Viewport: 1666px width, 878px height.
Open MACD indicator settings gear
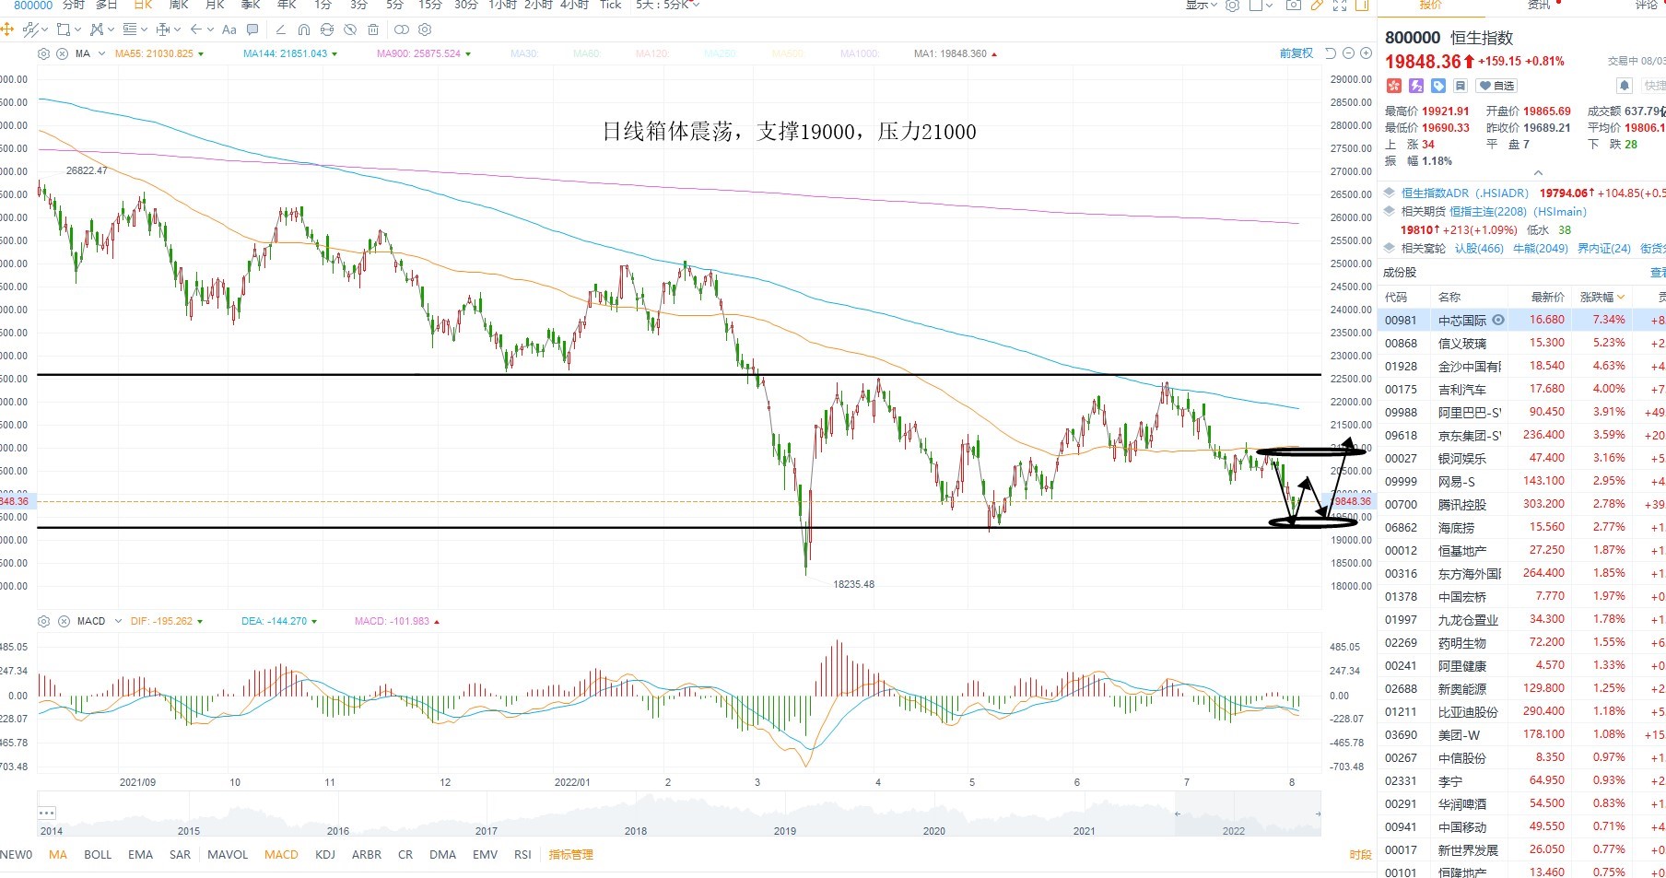43,621
